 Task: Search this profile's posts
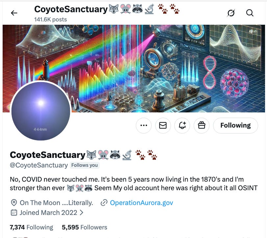[x=250, y=13]
